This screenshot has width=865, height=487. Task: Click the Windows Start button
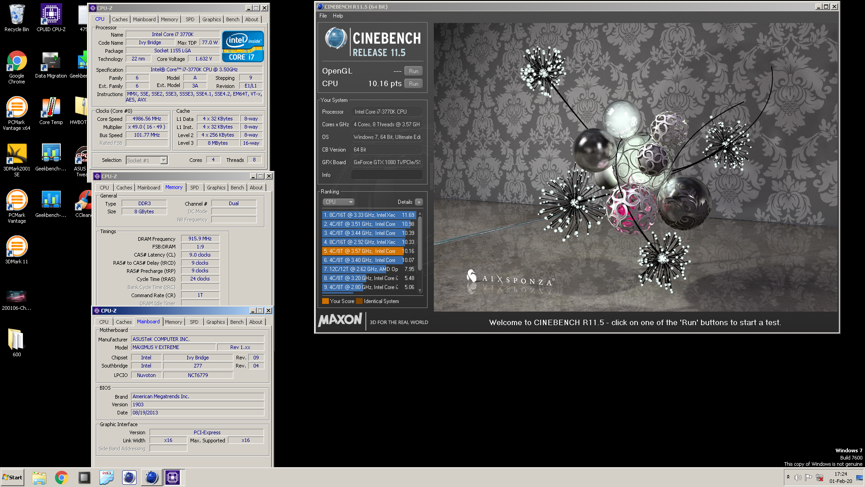coord(13,478)
